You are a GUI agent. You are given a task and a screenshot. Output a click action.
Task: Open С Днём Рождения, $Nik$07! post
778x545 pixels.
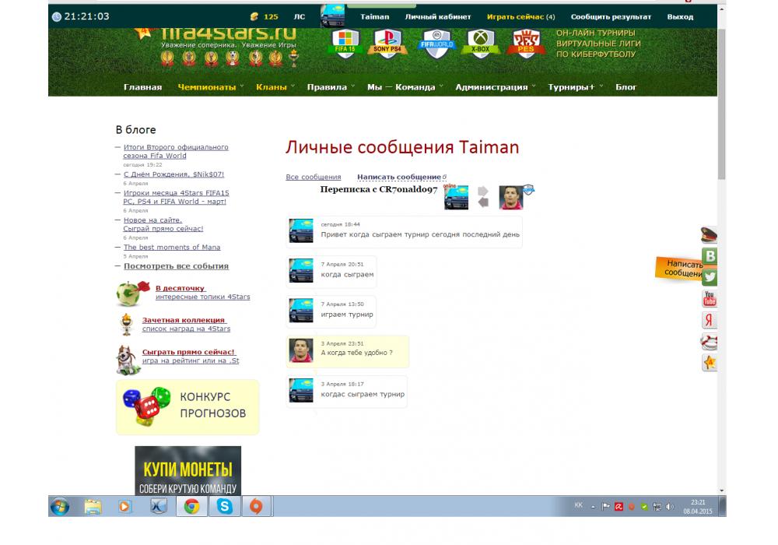[173, 174]
